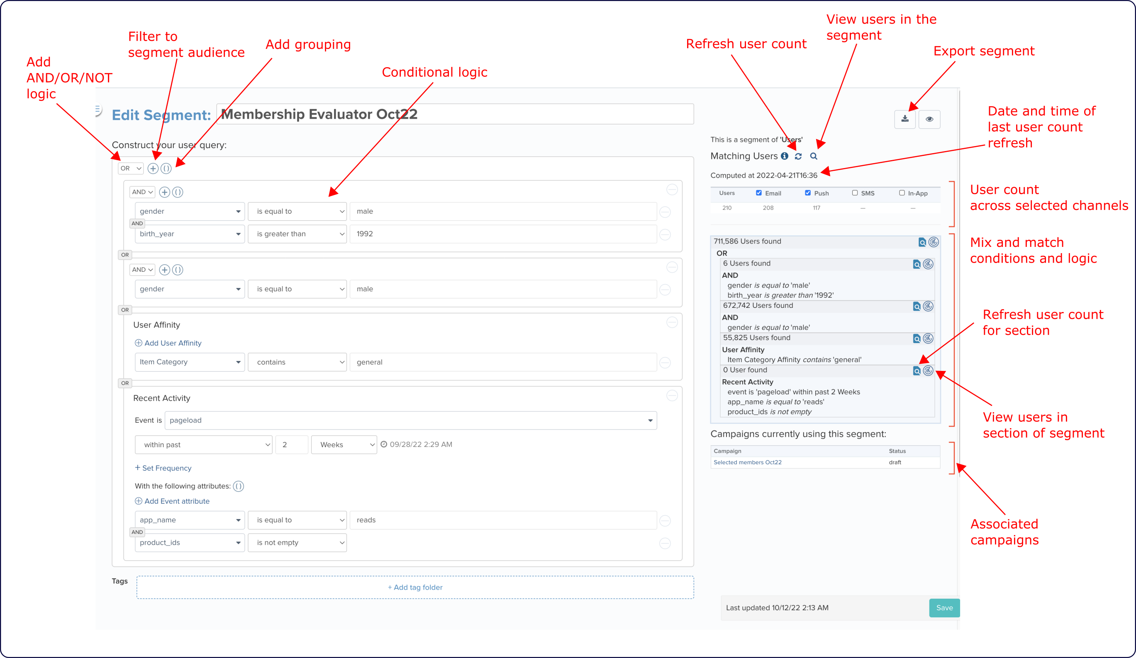This screenshot has width=1136, height=658.
Task: Open the Selected members Oct22 campaign link
Action: point(747,462)
